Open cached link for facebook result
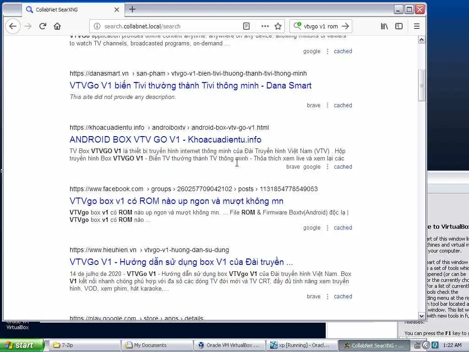This screenshot has width=469, height=352. pyautogui.click(x=343, y=228)
